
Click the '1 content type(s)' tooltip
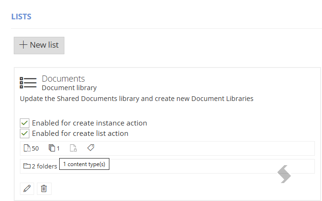click(84, 164)
